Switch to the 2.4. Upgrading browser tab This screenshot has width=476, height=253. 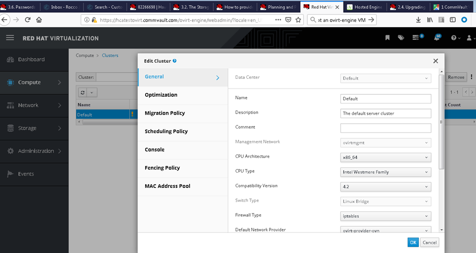(409, 7)
